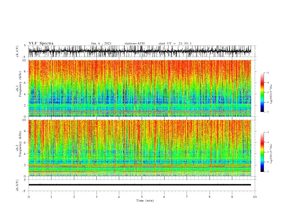Click the "8" kHz tick on the ch.1 frequency axis
Viewport: 287px width, 221px height.
[x=25, y=71]
